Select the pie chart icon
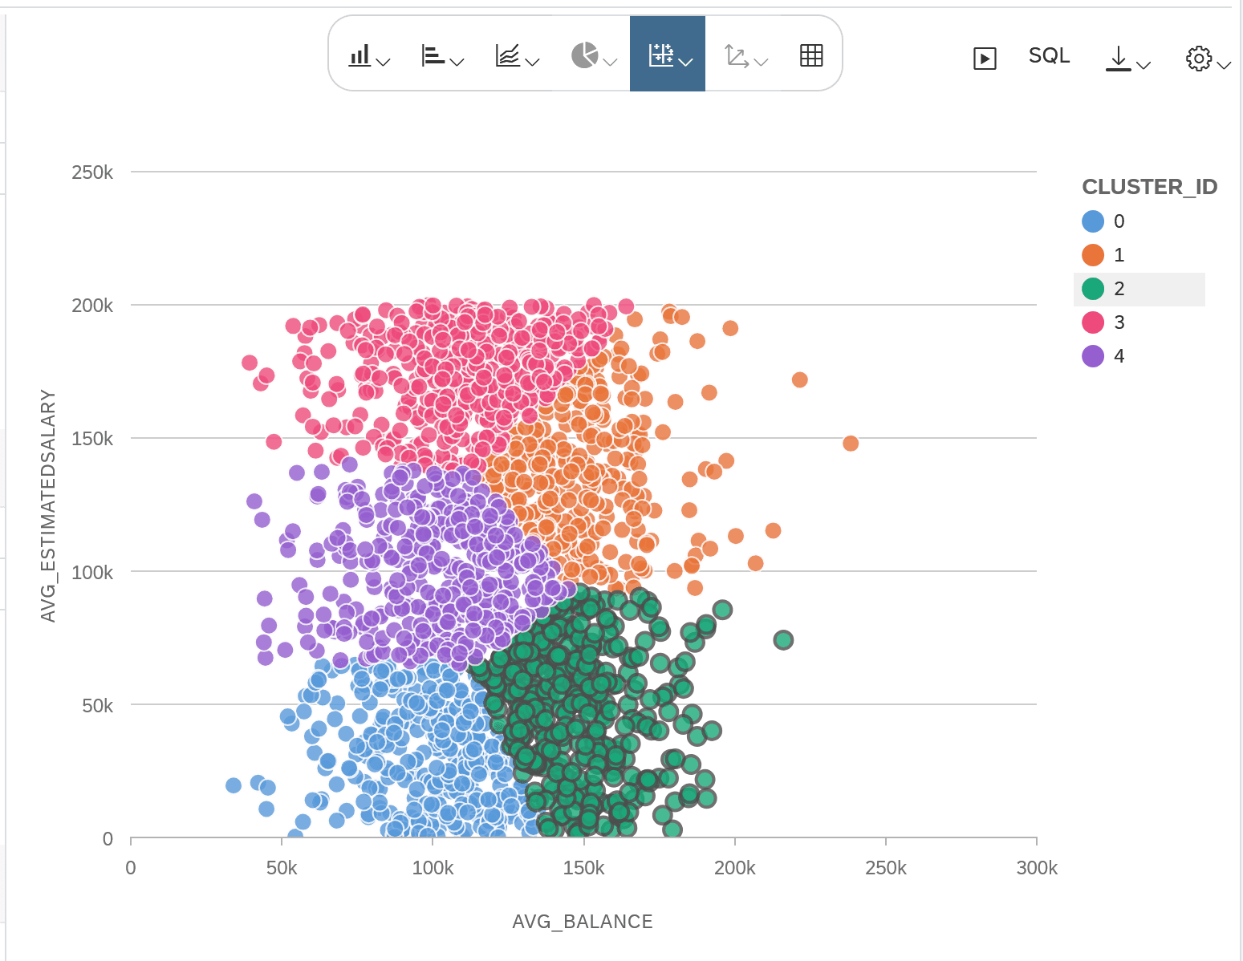Screen dimensions: 1243x961 tap(585, 54)
